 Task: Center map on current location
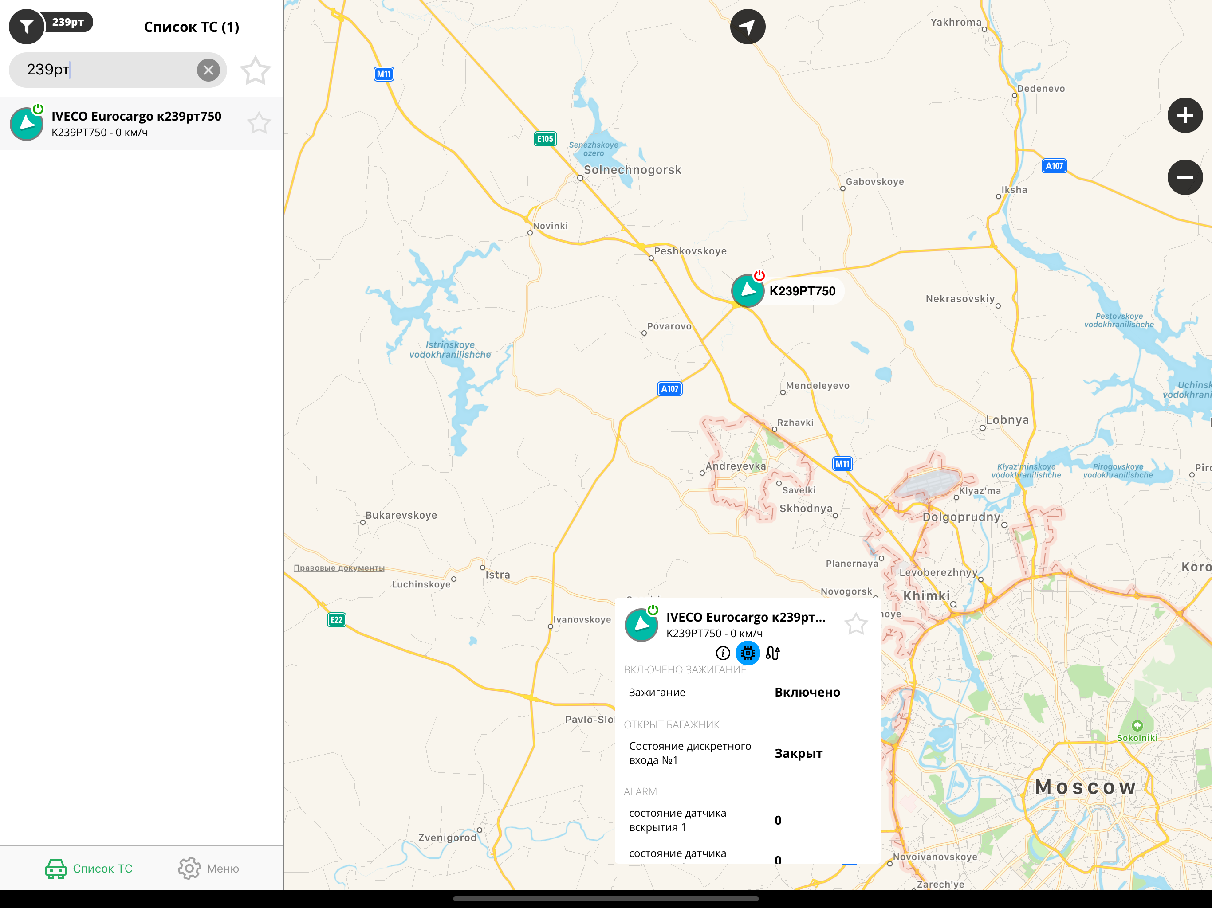[x=748, y=26]
